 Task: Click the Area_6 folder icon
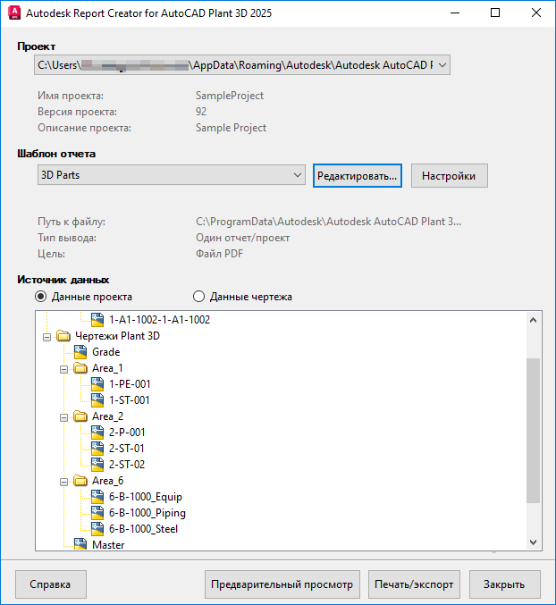pyautogui.click(x=80, y=481)
